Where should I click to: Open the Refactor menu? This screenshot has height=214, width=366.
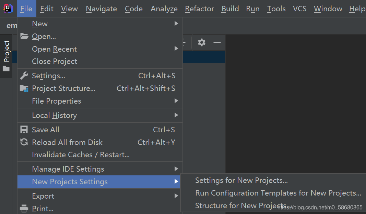199,9
